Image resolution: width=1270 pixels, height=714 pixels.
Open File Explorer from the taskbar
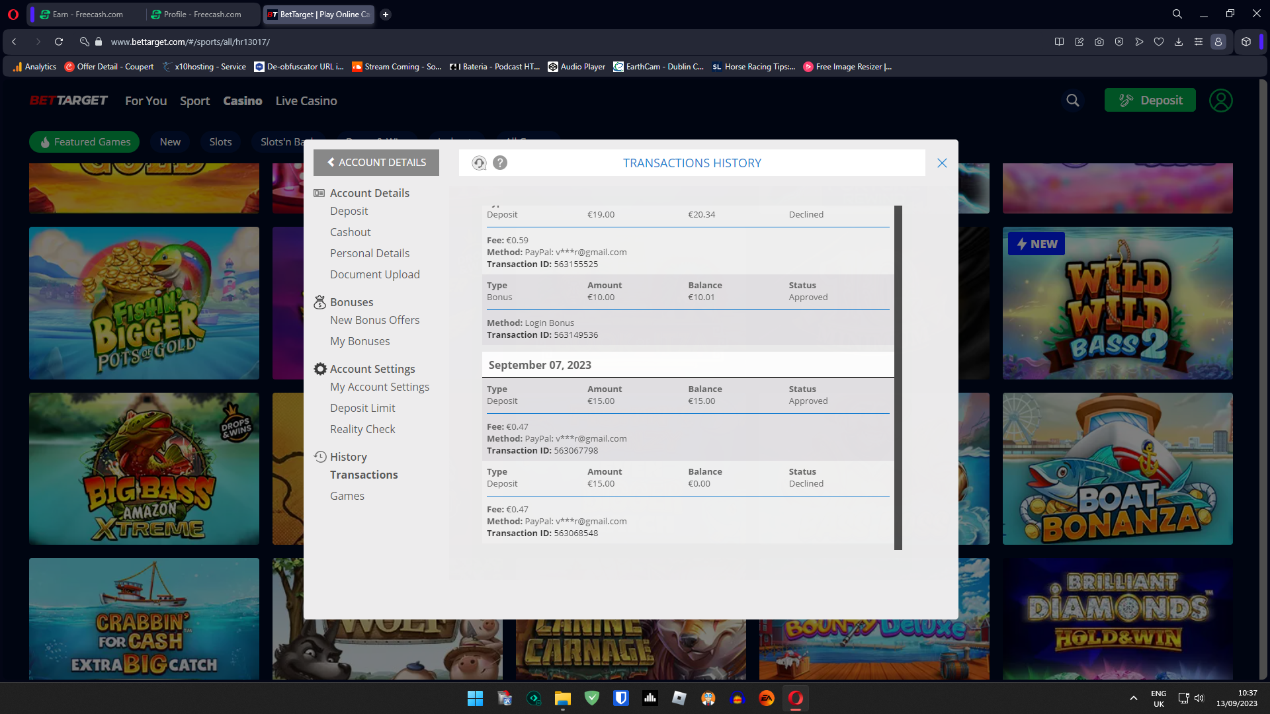pos(562,698)
